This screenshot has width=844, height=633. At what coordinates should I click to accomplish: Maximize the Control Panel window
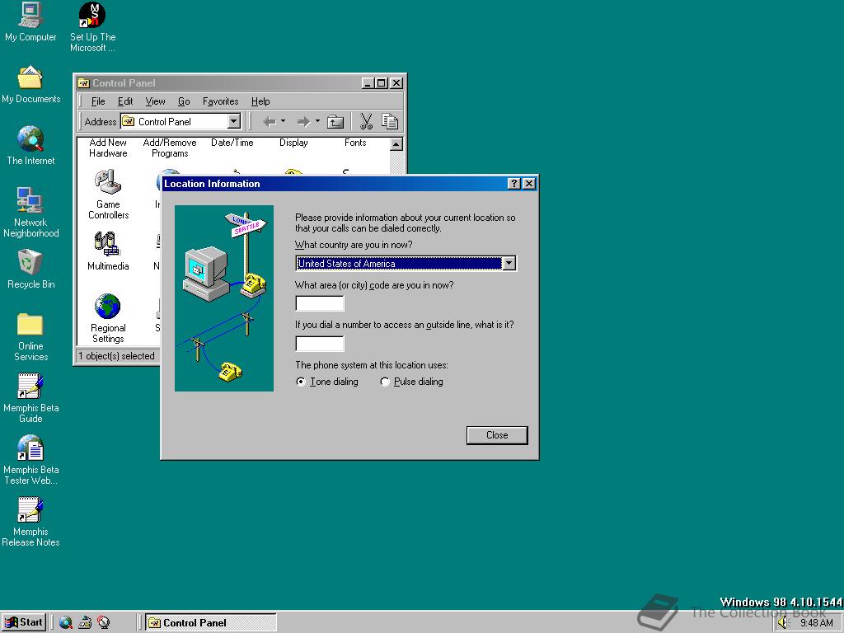click(381, 83)
